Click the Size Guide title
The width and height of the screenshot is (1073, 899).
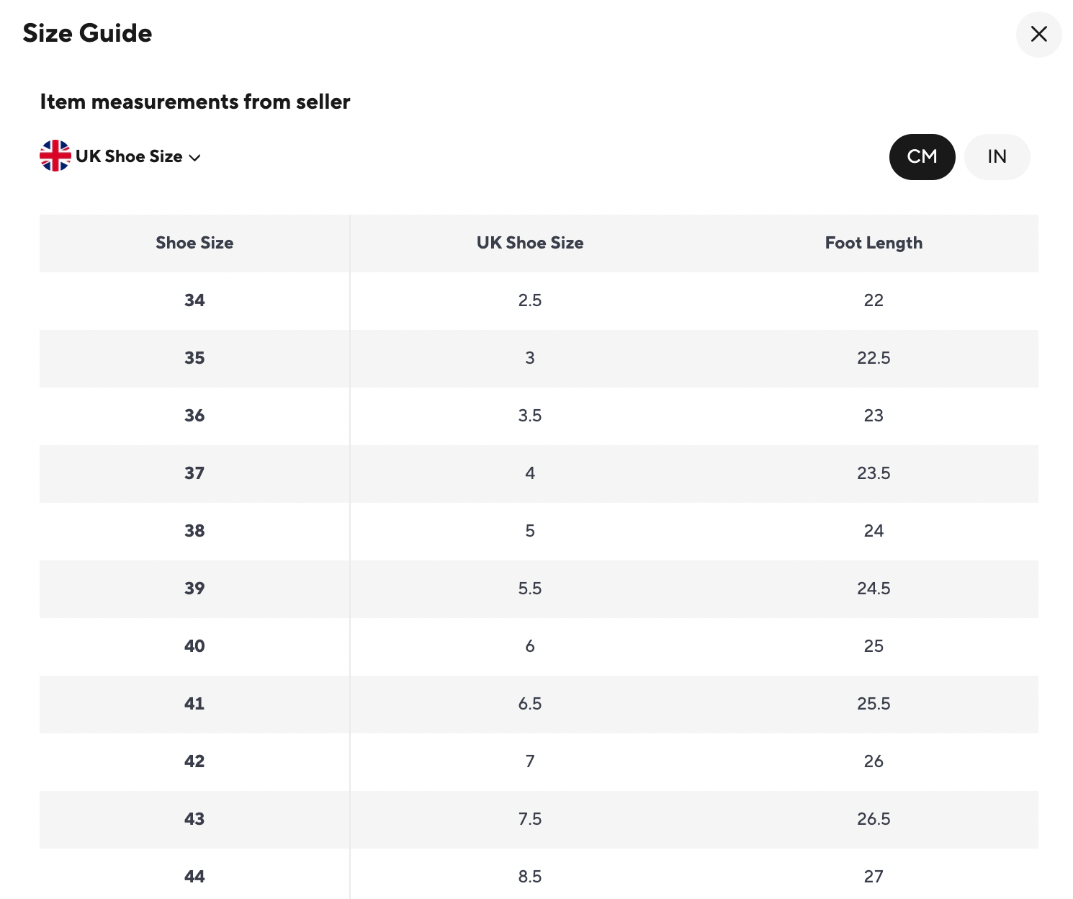click(87, 33)
